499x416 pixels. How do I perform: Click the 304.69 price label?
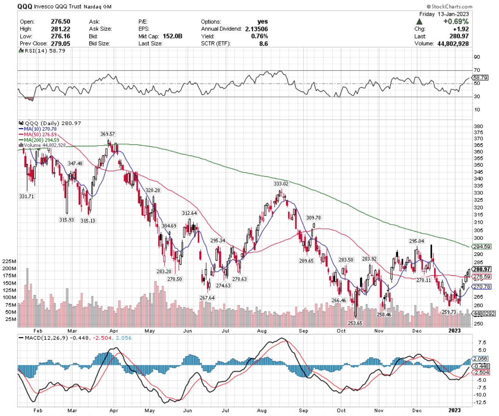click(x=169, y=226)
